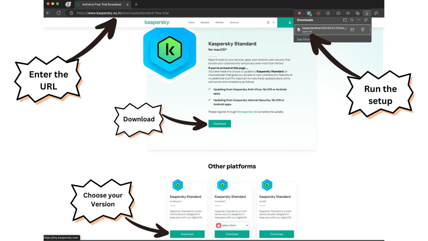
Task: Open the Business menu item
Action: pos(205,22)
